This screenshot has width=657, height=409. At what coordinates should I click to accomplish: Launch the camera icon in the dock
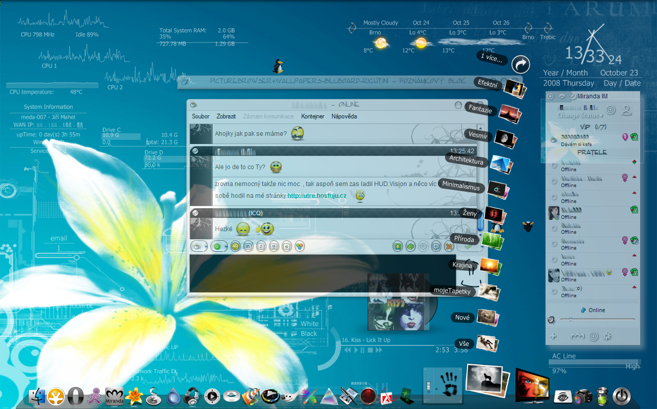584,396
